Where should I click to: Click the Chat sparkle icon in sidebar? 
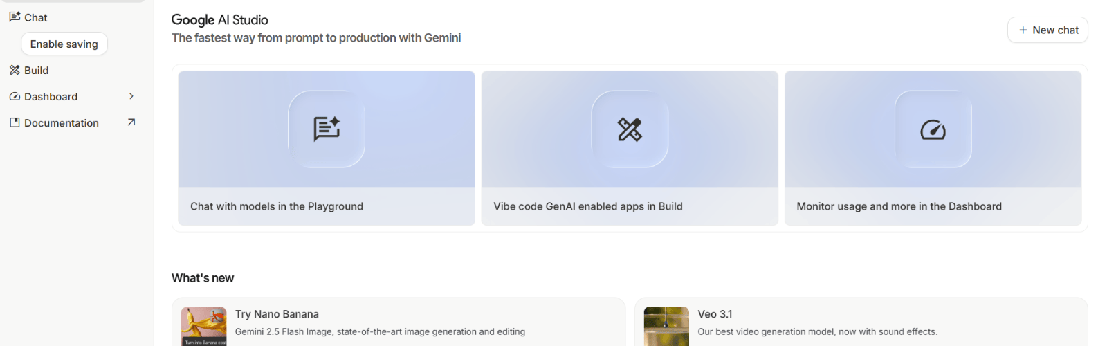(x=15, y=17)
